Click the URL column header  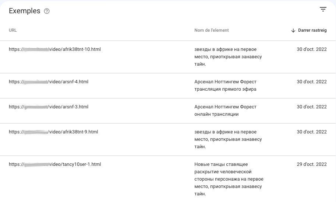click(x=13, y=30)
